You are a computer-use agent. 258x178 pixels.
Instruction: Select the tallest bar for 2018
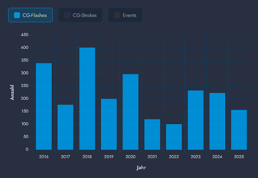pos(87,98)
